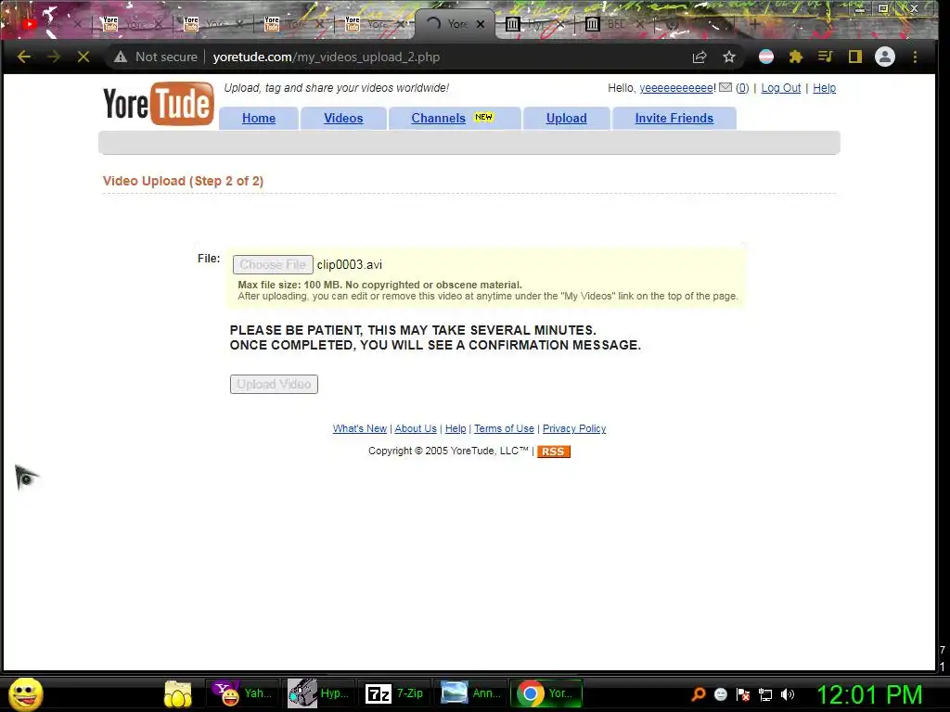950x712 pixels.
Task: Open the What's New footer link
Action: click(360, 428)
